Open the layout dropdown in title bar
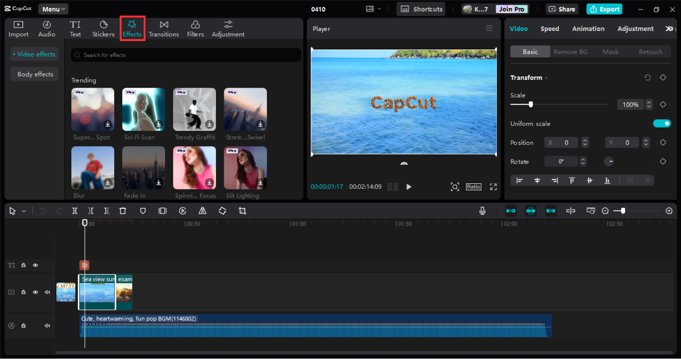This screenshot has width=681, height=359. [x=373, y=9]
